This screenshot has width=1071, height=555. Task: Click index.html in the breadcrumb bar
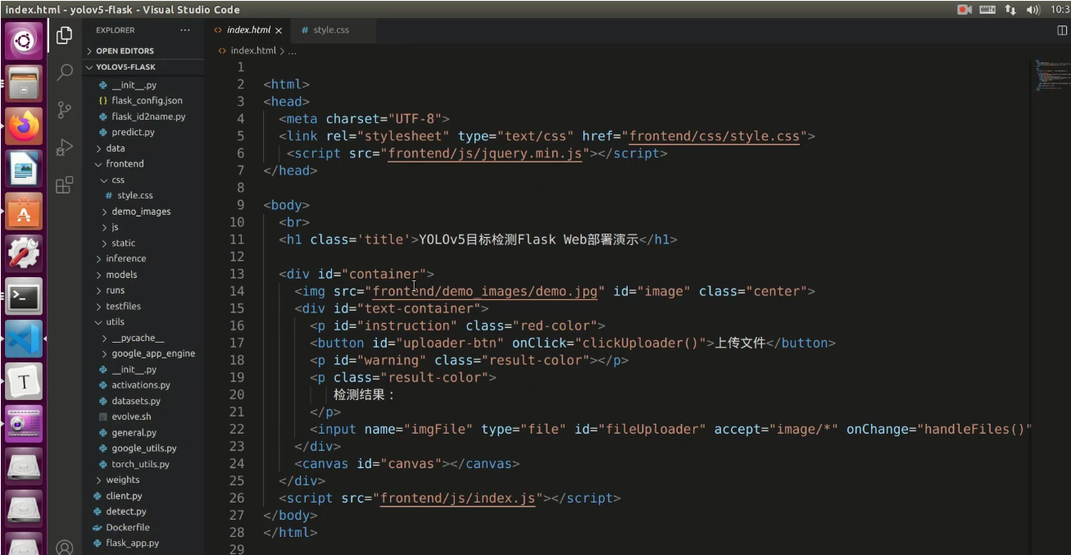[253, 51]
